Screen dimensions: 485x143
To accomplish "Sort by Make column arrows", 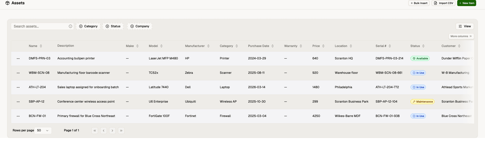I will pyautogui.click(x=137, y=46).
